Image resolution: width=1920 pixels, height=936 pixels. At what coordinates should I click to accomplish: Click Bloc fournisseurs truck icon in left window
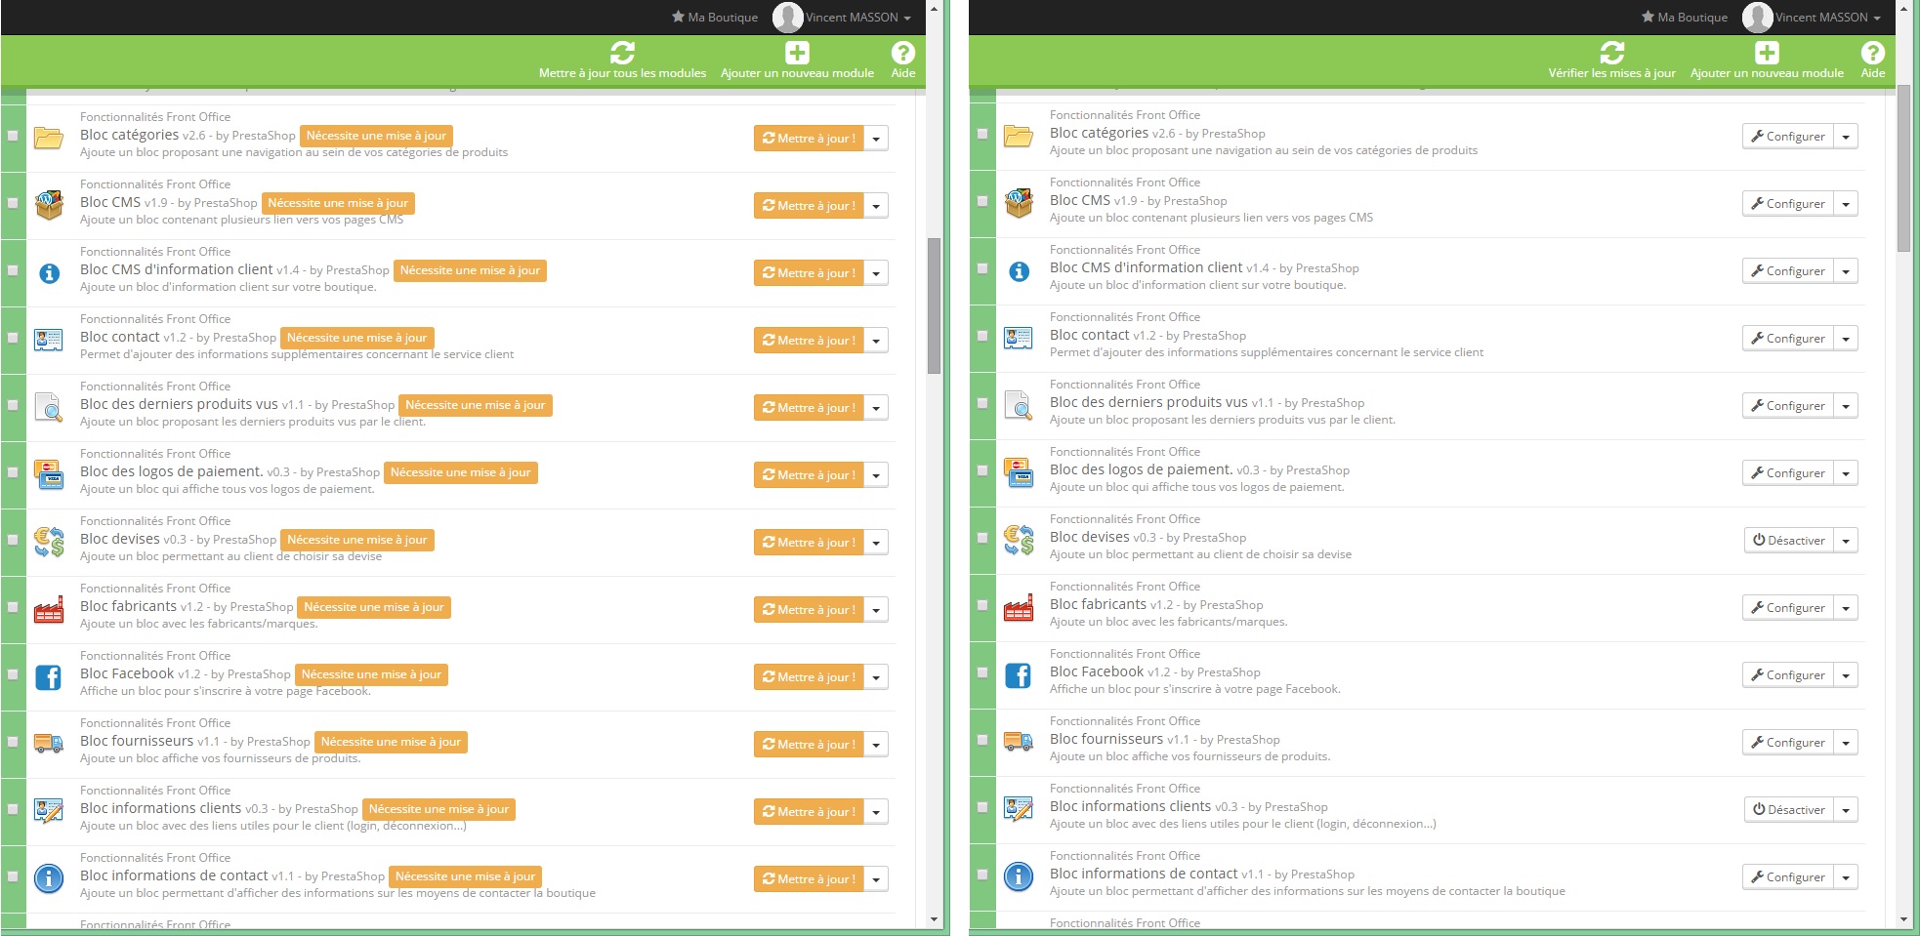(x=49, y=743)
